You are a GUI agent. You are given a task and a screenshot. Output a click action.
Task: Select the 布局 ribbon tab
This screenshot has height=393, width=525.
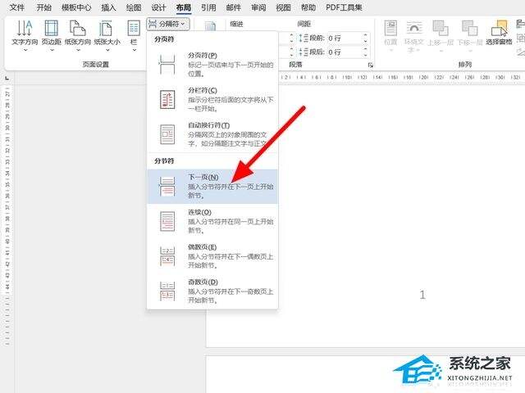point(184,7)
